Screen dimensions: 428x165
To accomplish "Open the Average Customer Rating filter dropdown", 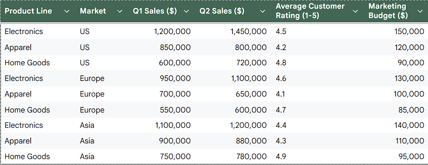I will (355, 11).
